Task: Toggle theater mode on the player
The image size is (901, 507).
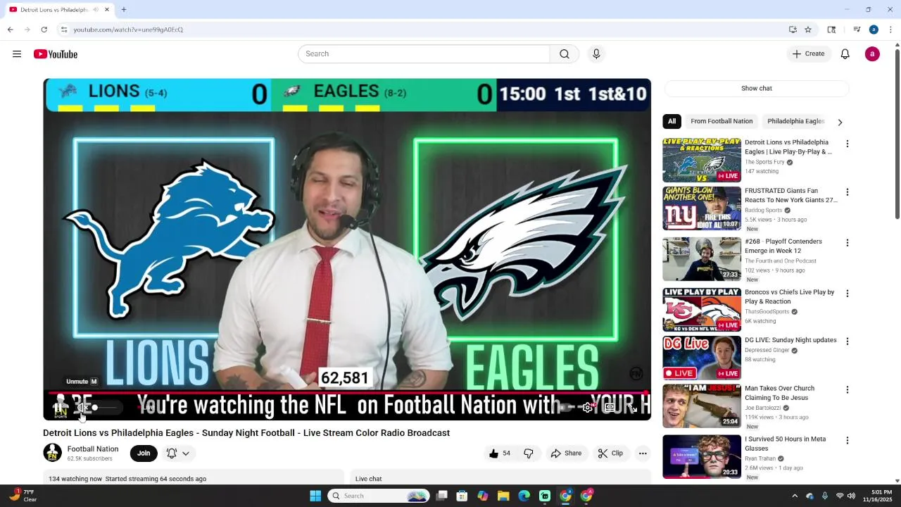Action: [610, 408]
